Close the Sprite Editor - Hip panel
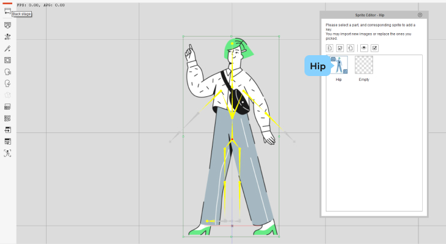Screen dimensions: 446x244 click(420, 15)
